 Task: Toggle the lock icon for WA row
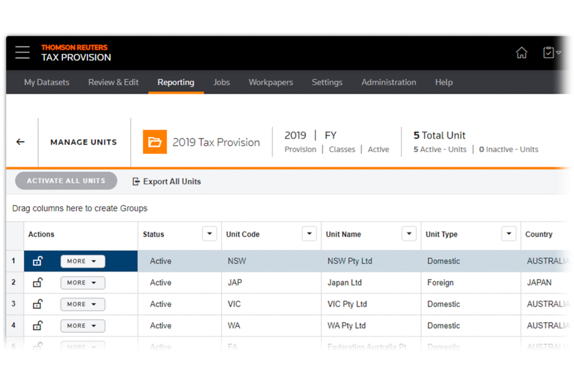tap(38, 326)
